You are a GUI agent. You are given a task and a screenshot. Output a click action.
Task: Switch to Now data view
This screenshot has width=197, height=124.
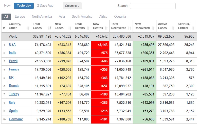(7, 6)
